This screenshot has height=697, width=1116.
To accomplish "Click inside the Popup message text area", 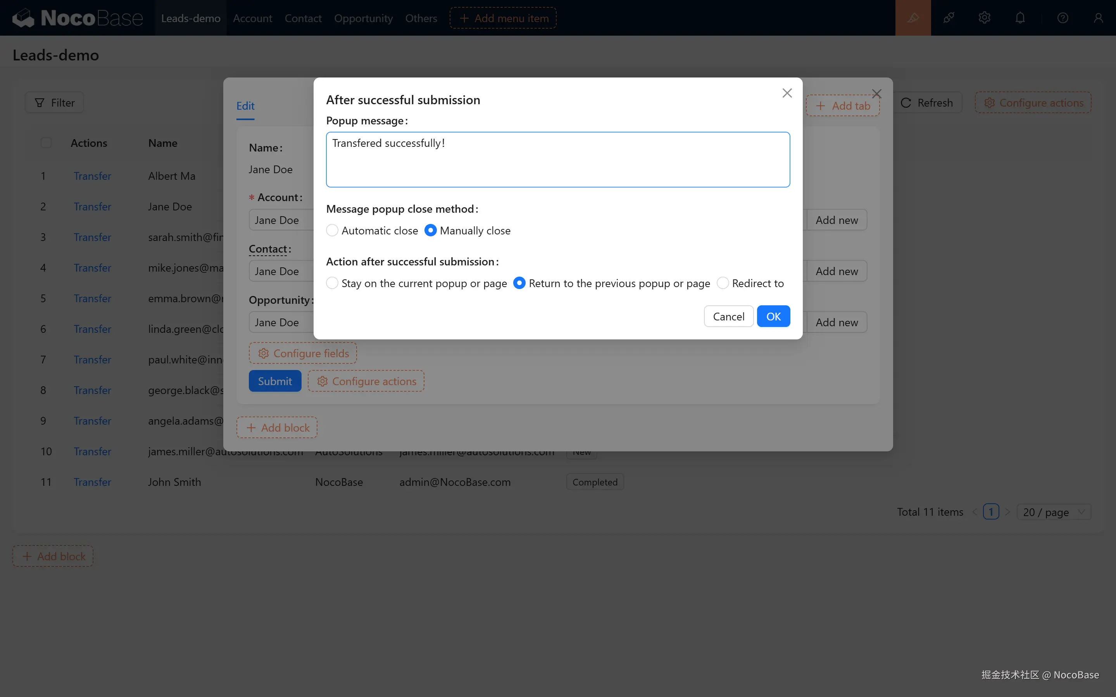I will (x=558, y=160).
